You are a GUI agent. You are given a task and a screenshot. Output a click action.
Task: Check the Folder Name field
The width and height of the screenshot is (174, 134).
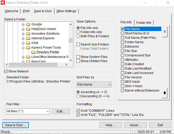pyautogui.click(x=122, y=42)
